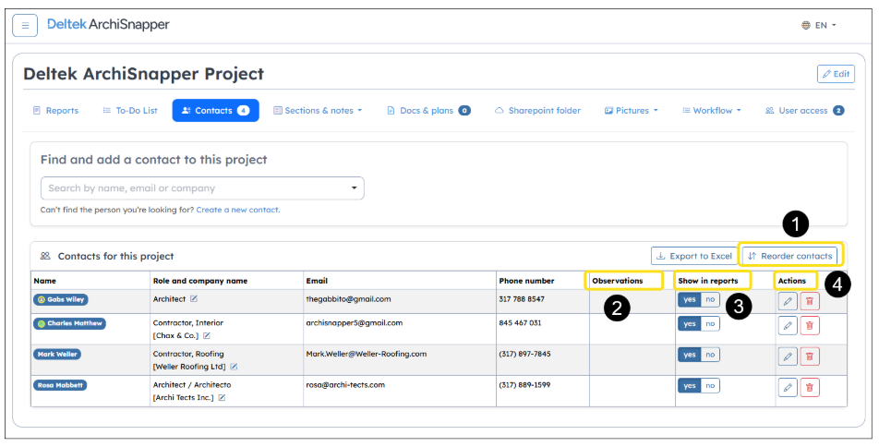Viewport: 879px width, 447px height.
Task: Click the Role and company name header
Action: [x=200, y=281]
